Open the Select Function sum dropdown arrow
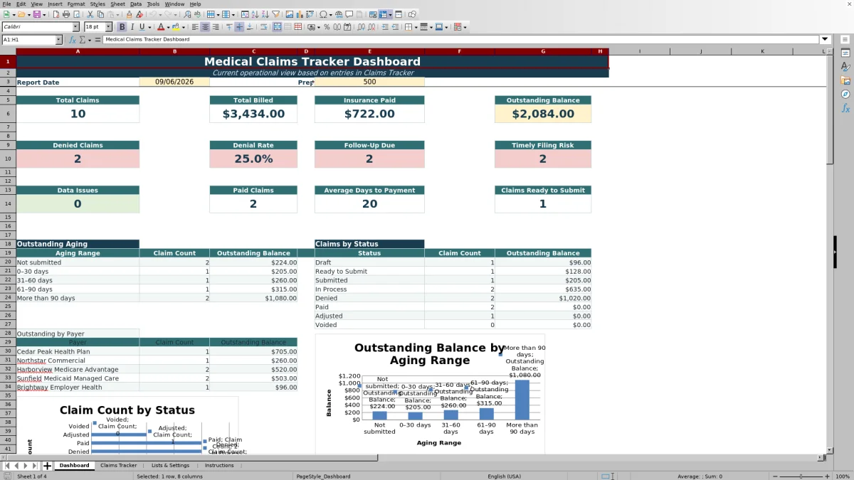This screenshot has width=854, height=480. click(x=89, y=40)
